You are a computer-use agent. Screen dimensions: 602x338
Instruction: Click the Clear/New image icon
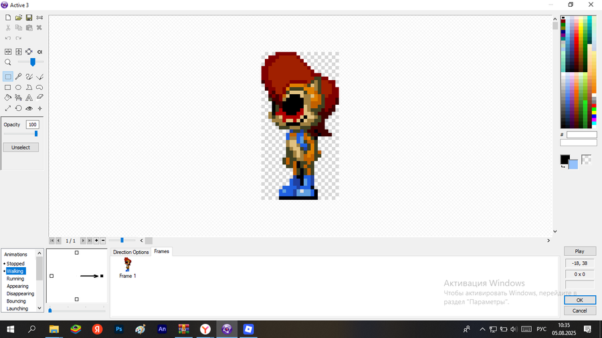coord(7,17)
